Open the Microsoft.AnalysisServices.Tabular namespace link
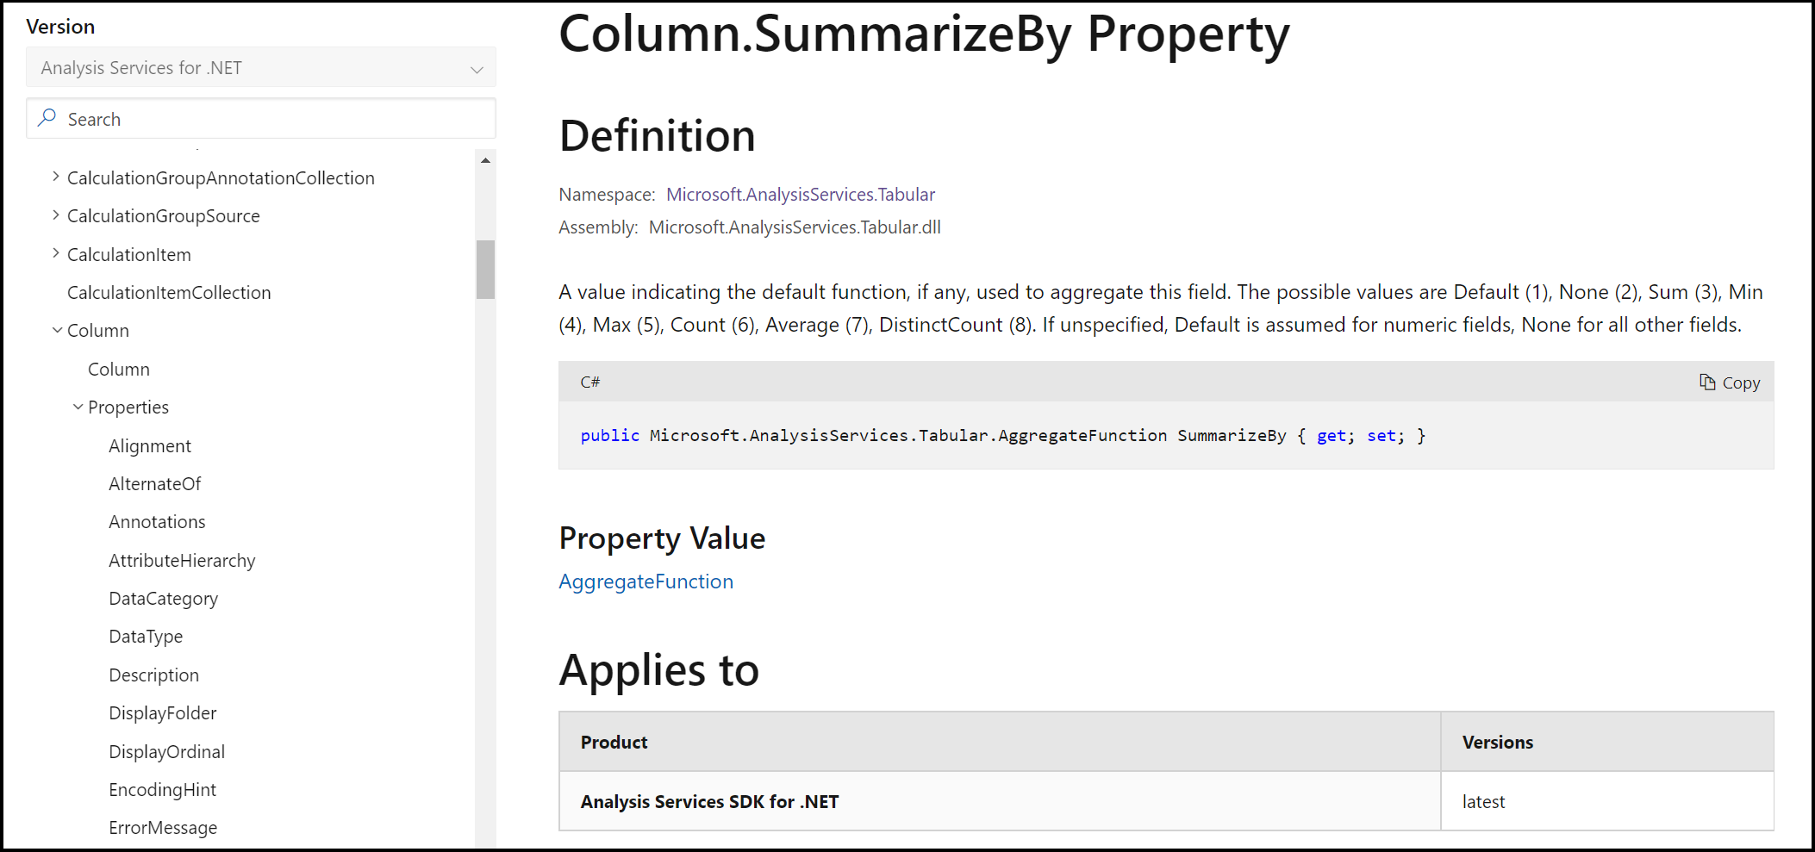The width and height of the screenshot is (1815, 852). 800,194
